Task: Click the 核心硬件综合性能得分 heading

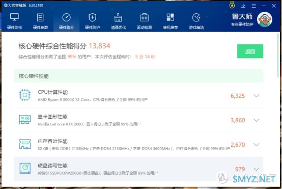Action: click(52, 46)
